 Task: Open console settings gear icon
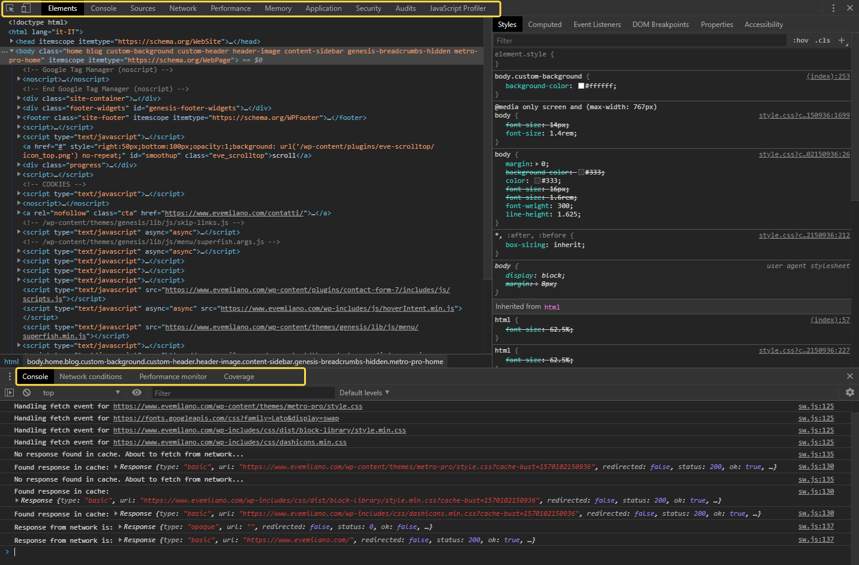click(x=849, y=392)
